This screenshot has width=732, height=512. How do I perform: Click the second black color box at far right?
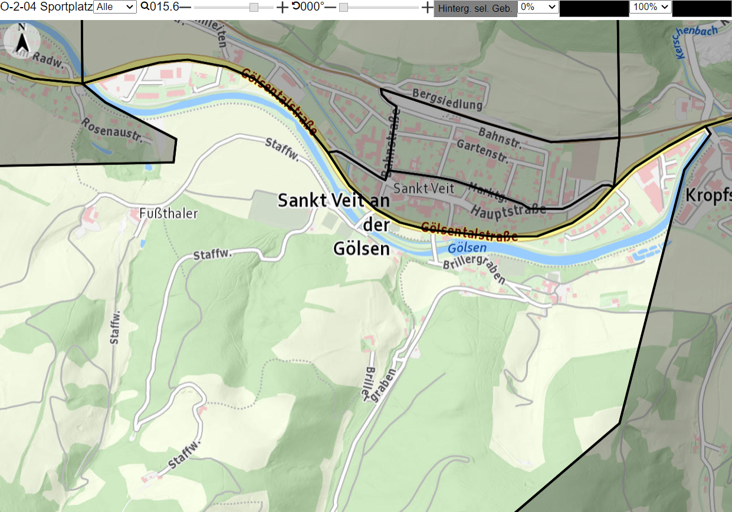click(702, 8)
